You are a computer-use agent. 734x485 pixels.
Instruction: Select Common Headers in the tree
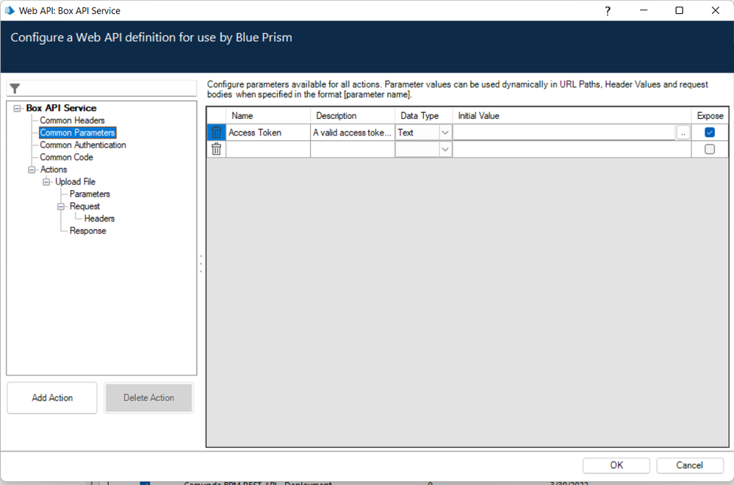click(72, 120)
